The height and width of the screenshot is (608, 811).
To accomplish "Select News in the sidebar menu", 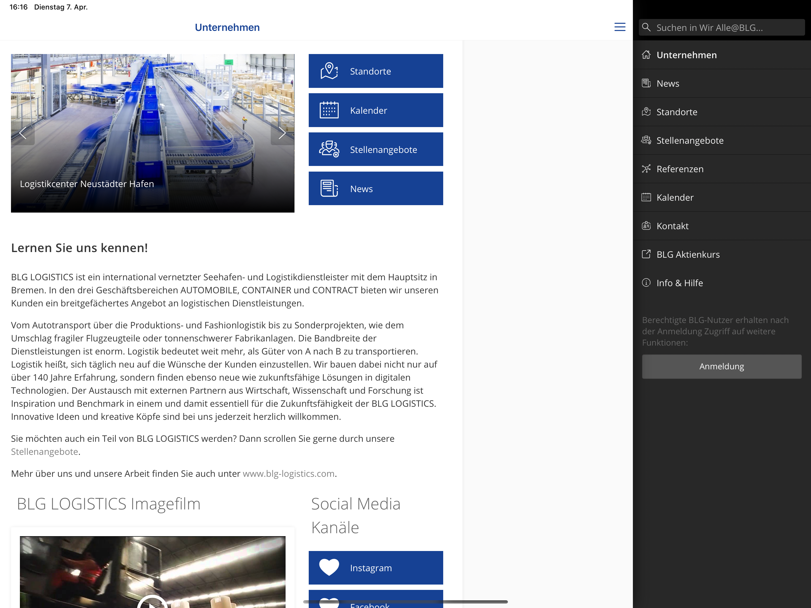I will (722, 83).
